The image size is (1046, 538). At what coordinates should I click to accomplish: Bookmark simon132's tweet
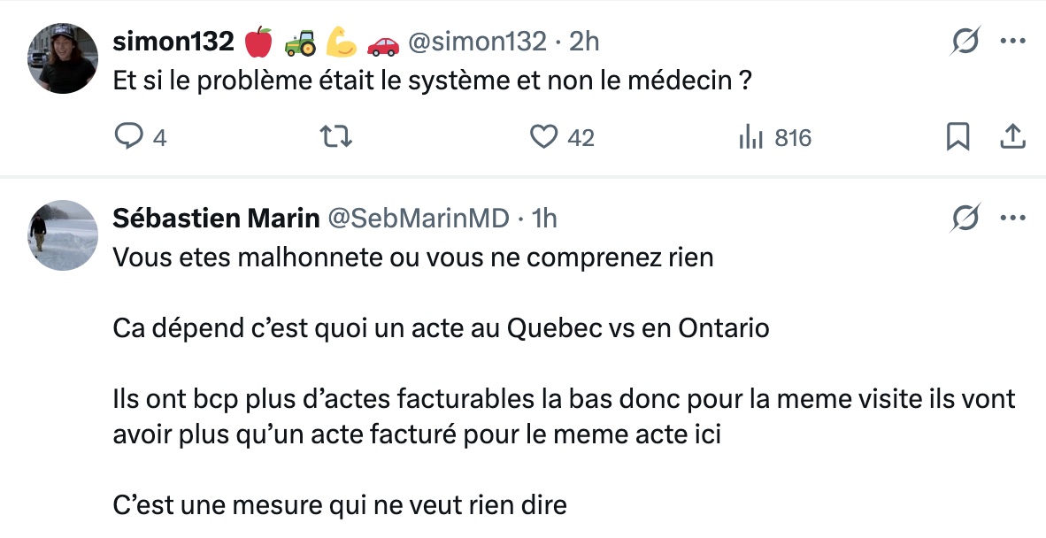[x=958, y=137]
